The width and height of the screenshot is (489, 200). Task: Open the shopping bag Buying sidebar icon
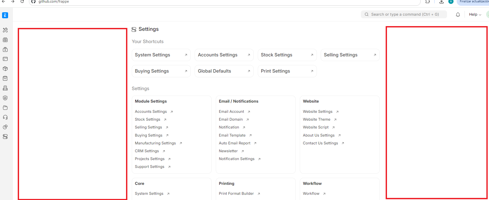click(5, 78)
